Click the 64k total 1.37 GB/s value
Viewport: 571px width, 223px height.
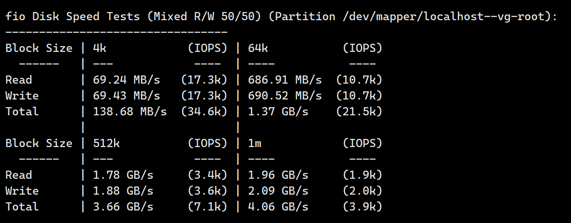pos(278,111)
